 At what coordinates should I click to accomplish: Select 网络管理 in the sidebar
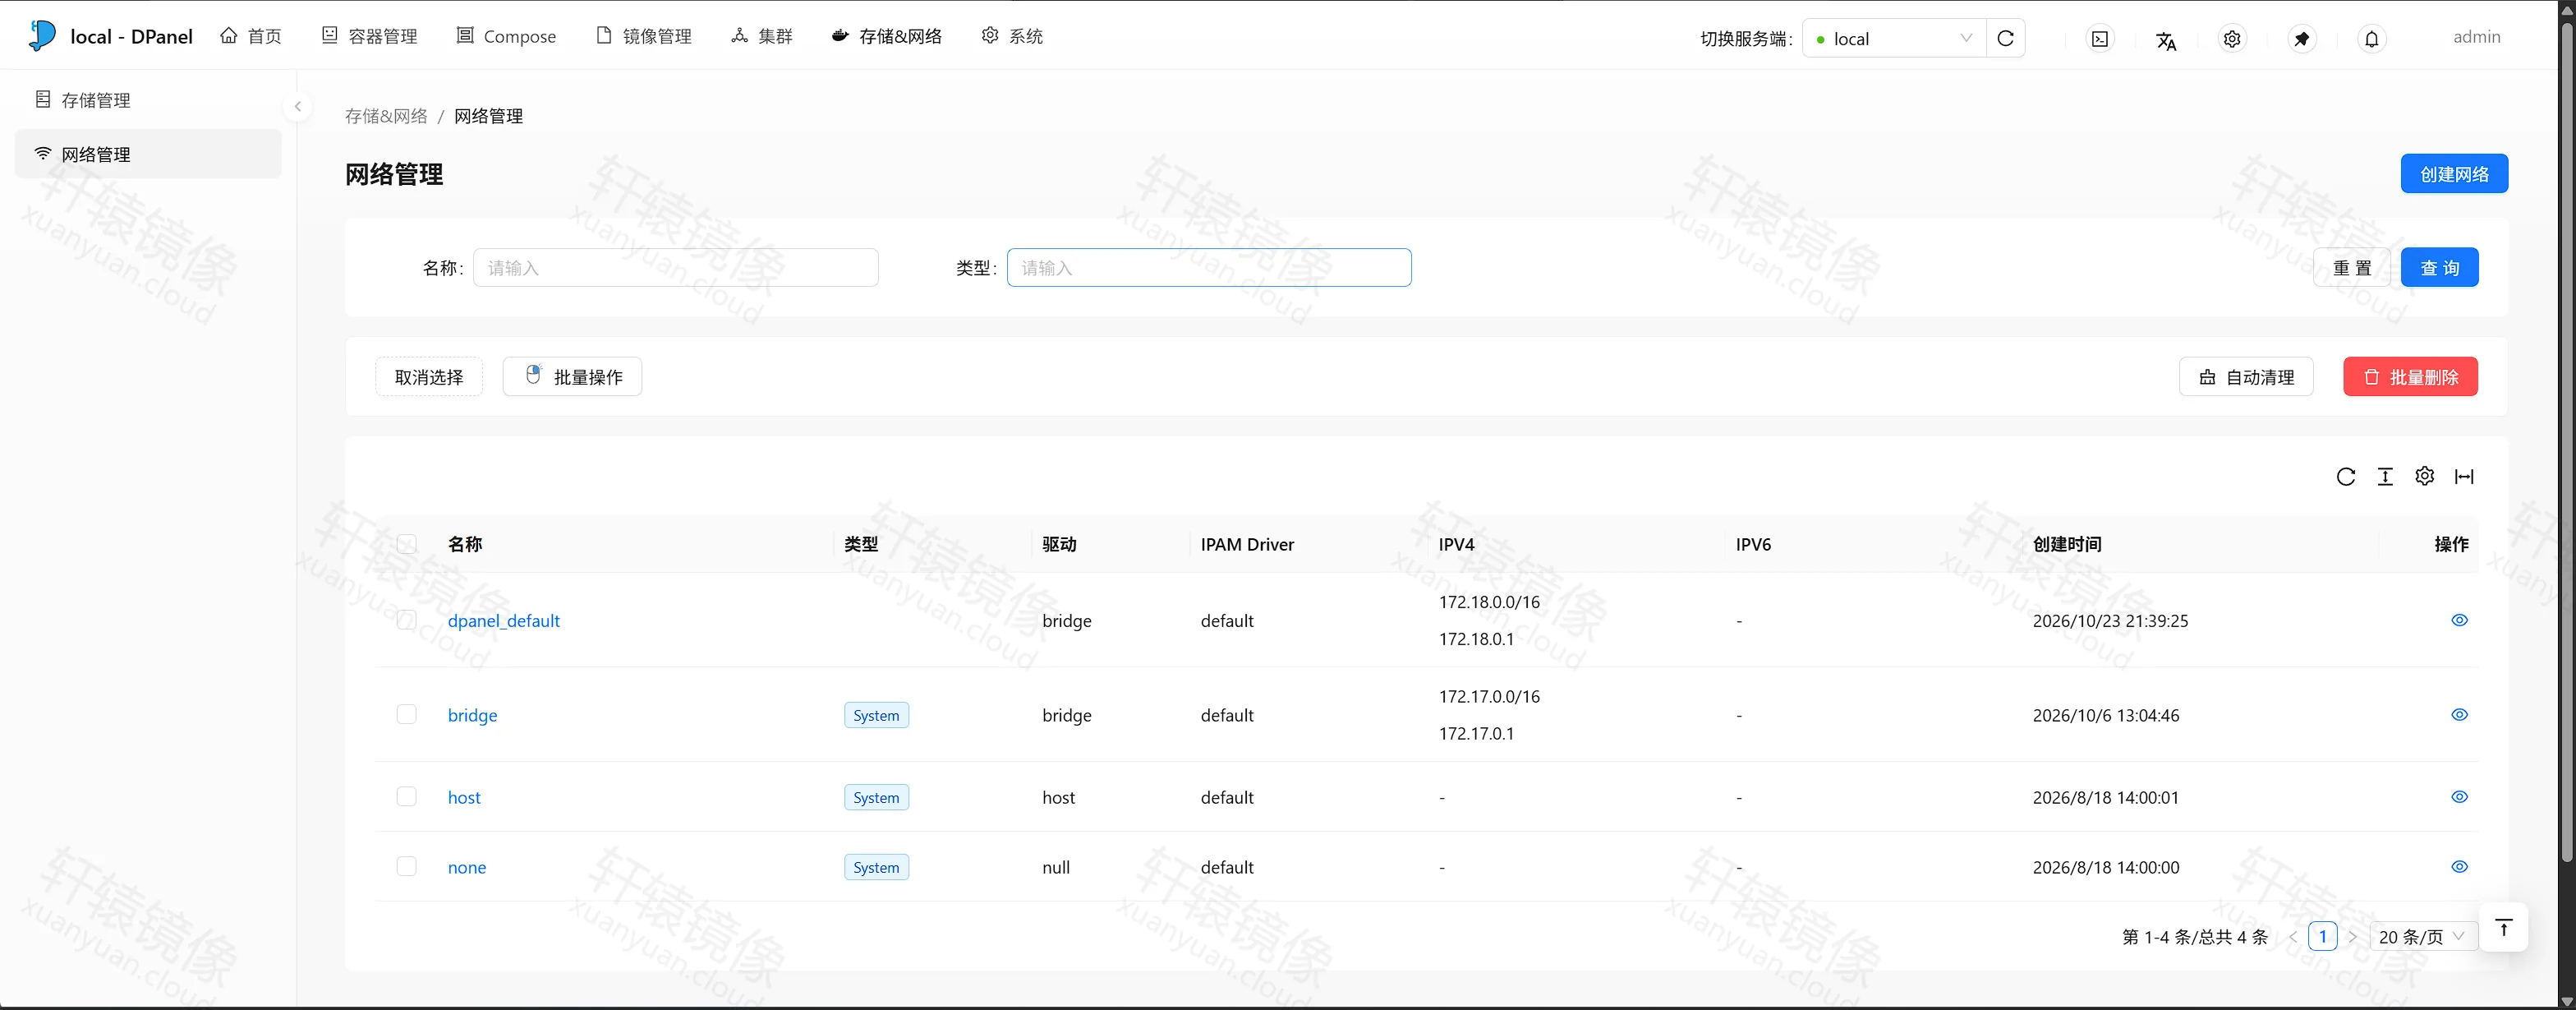tap(148, 154)
